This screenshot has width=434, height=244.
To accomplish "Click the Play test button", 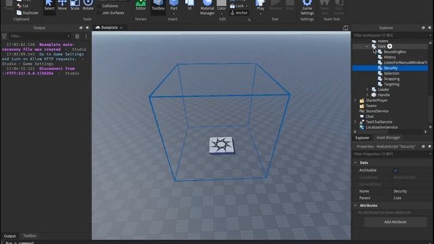I will (260, 5).
